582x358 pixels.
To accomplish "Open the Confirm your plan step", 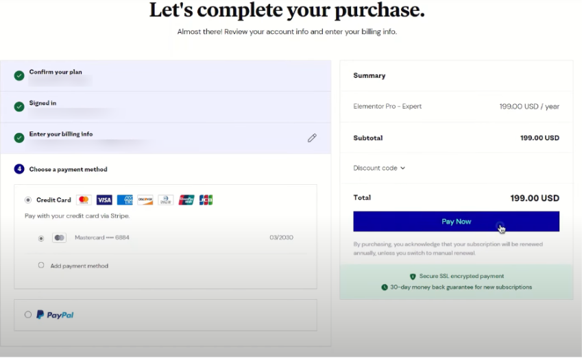I will coord(165,75).
